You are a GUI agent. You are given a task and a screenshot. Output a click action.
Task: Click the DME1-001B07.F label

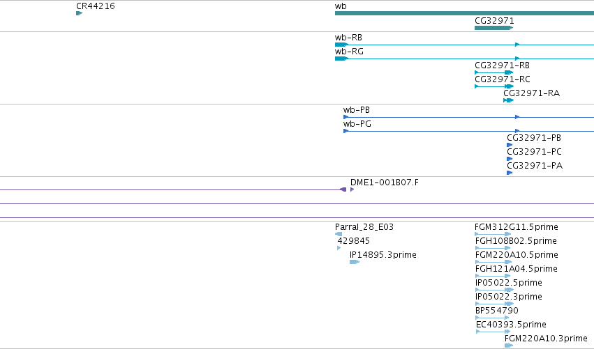(x=385, y=183)
